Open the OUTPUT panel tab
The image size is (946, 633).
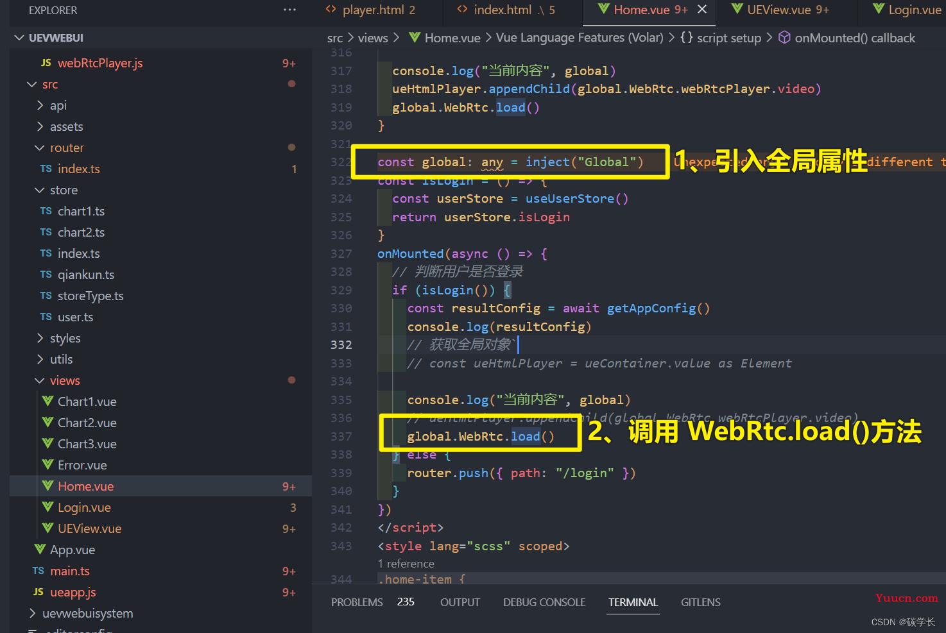460,602
